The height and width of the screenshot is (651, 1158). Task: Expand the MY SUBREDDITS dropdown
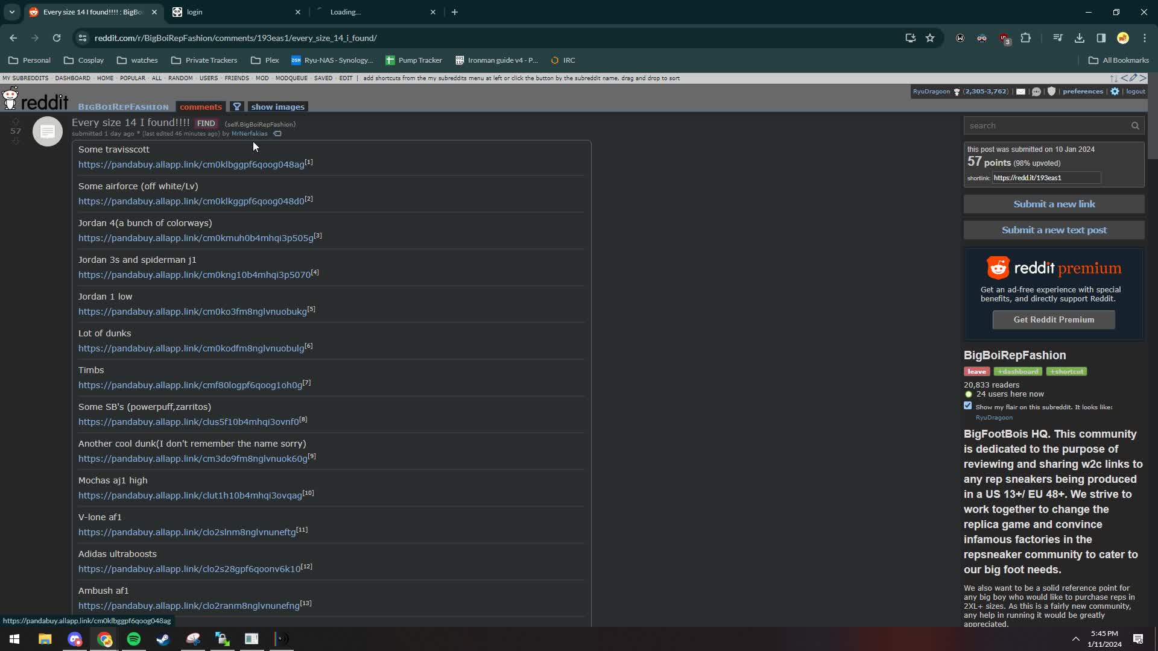(25, 78)
